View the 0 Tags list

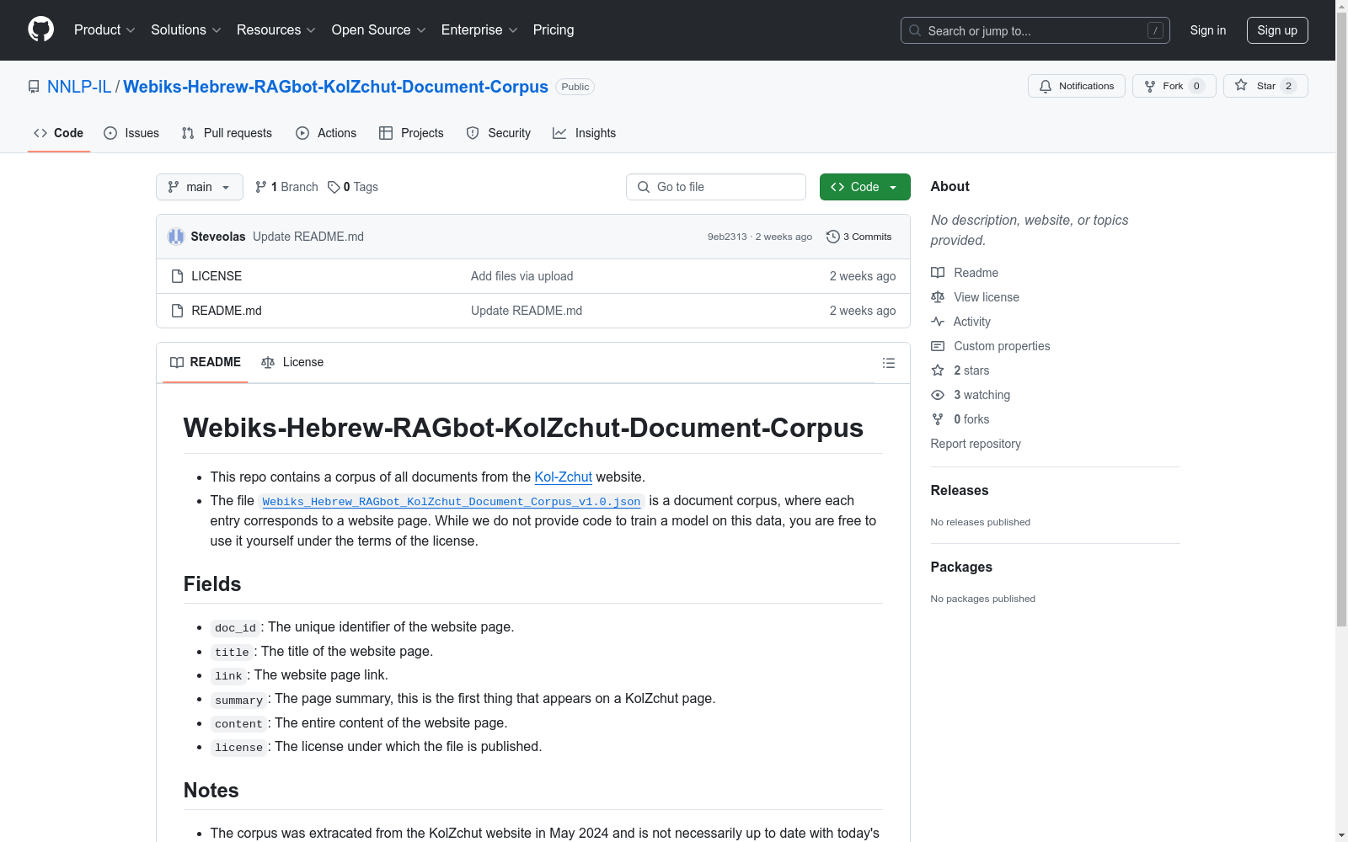pos(353,187)
